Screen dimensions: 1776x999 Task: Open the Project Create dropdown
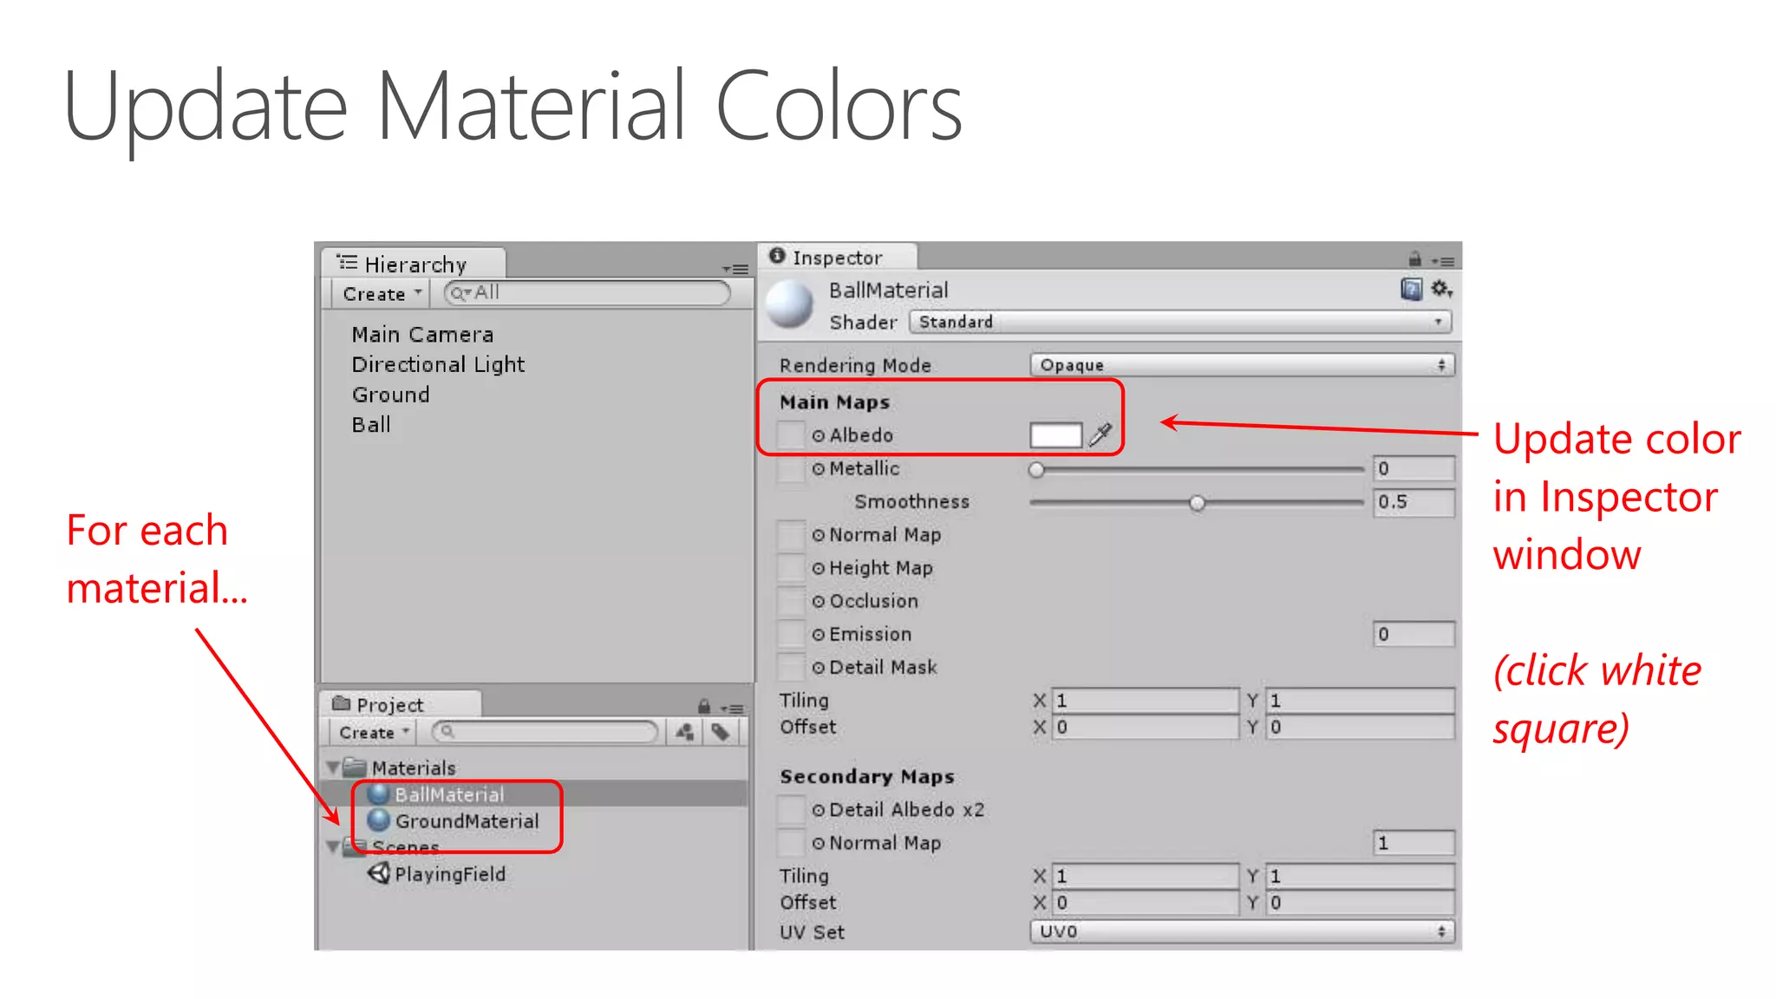click(373, 733)
